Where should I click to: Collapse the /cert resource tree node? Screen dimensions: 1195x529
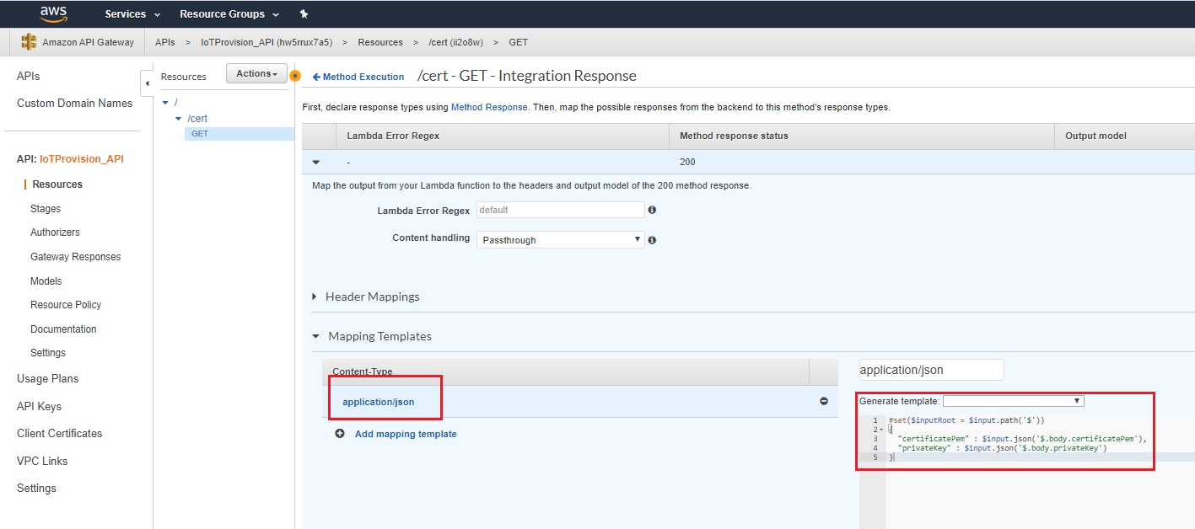tap(178, 119)
